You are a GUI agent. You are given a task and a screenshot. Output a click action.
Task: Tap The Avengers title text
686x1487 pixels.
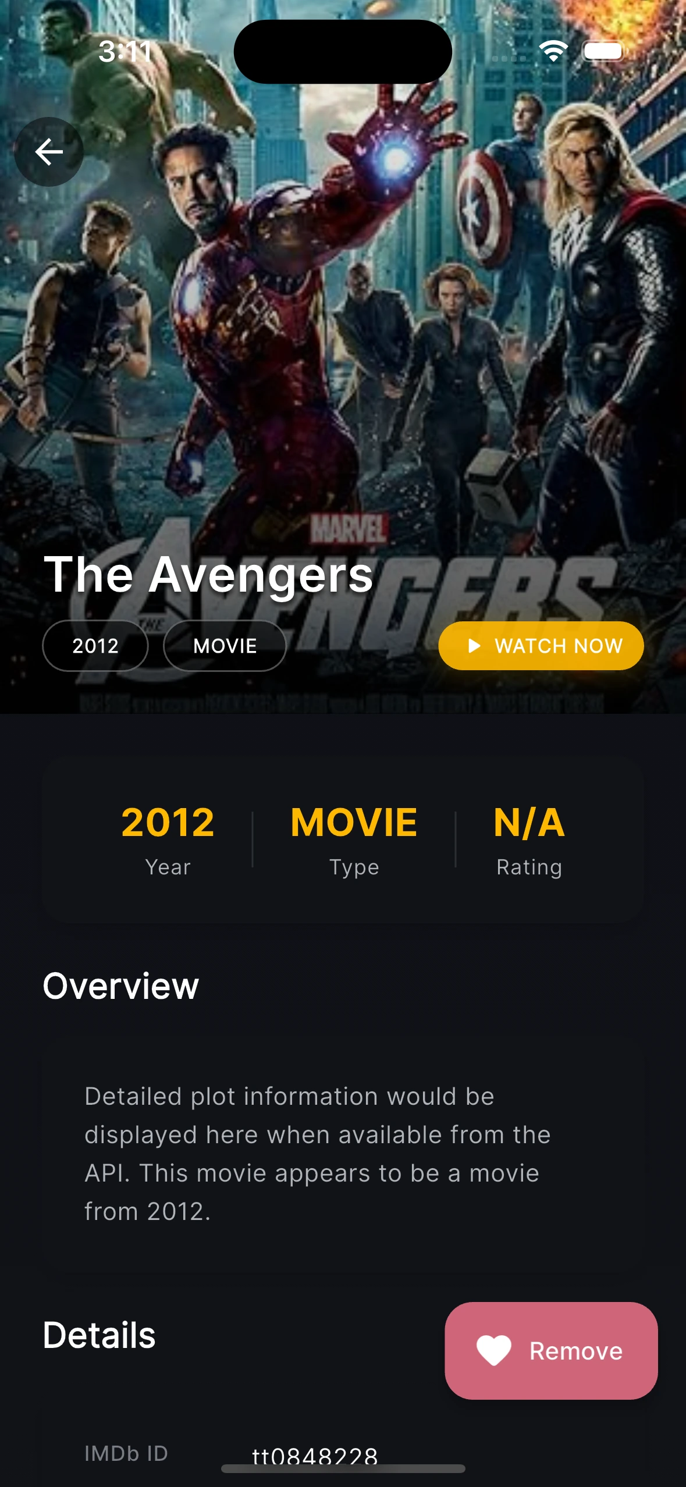(208, 574)
